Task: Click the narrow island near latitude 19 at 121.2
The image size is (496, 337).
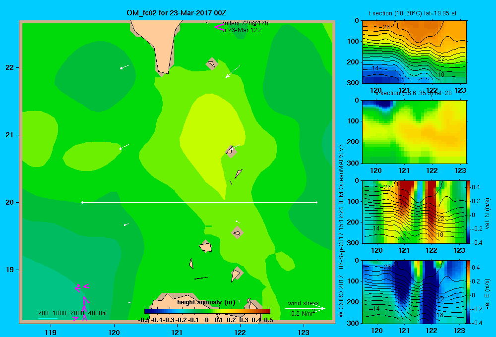Action: 191,263
